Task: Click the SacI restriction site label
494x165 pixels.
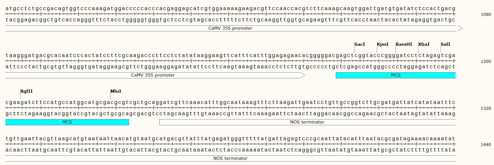Action: point(359,44)
